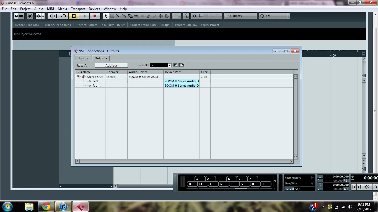Click the T key on virtual keyboard
This screenshot has width=378, height=212.
coord(235,184)
